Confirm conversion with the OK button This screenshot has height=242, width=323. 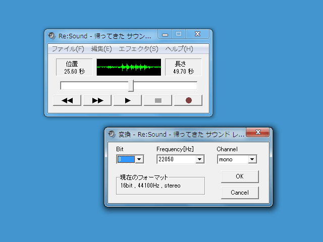[240, 176]
